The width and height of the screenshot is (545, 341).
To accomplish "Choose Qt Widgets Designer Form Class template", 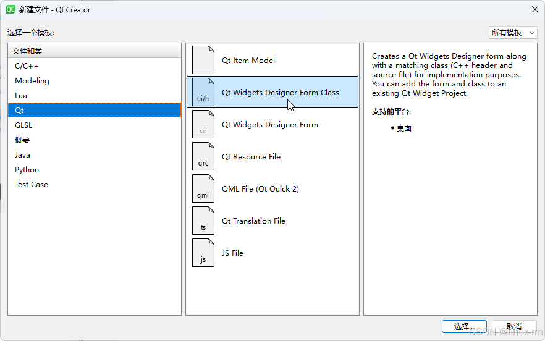I will [272, 92].
